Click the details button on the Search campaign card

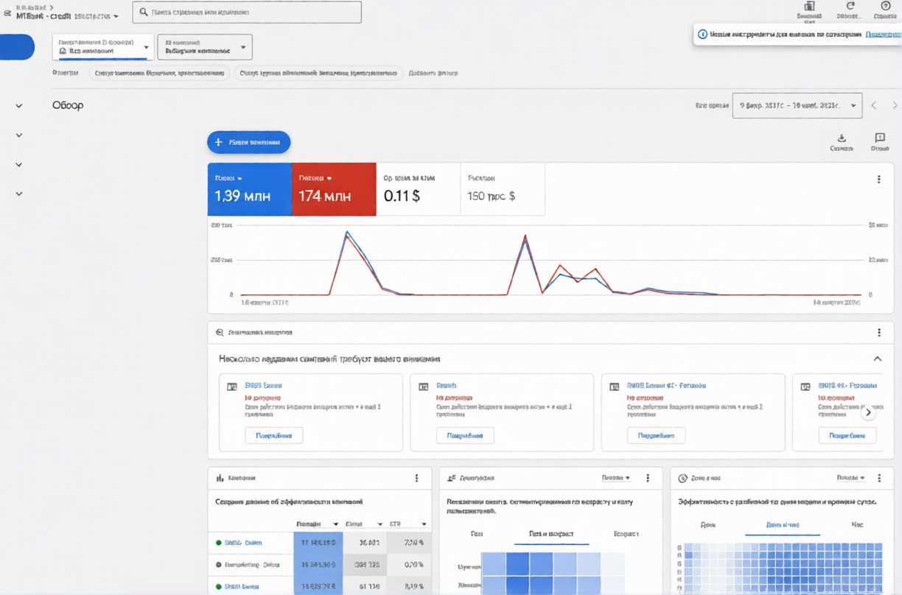pyautogui.click(x=464, y=435)
